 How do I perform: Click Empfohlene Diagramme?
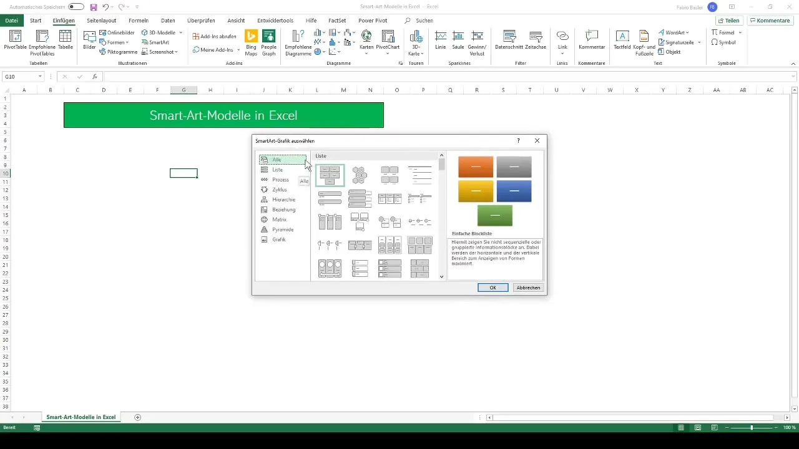coord(298,43)
